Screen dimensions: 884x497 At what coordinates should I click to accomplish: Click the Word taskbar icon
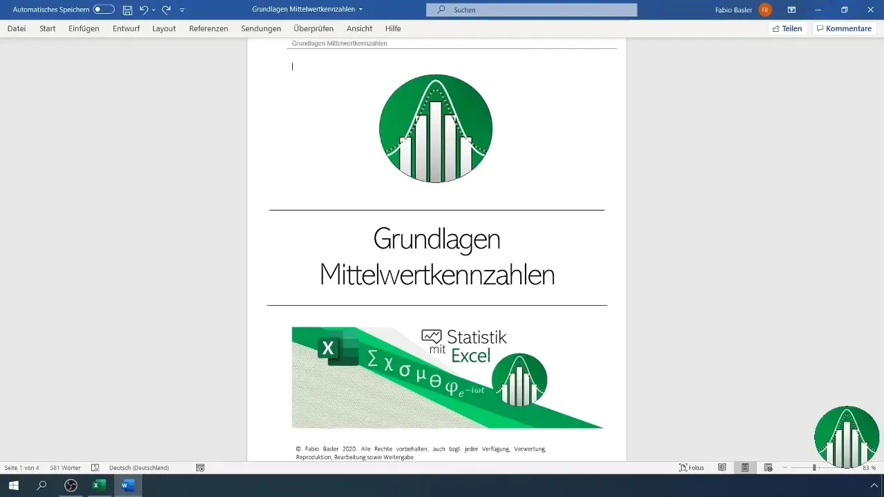[x=127, y=485]
